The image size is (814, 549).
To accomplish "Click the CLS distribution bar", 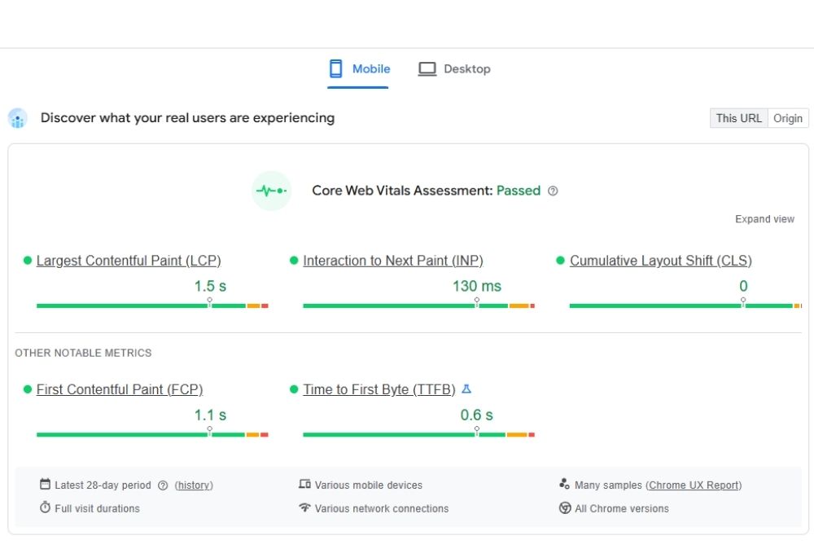I will tap(685, 306).
